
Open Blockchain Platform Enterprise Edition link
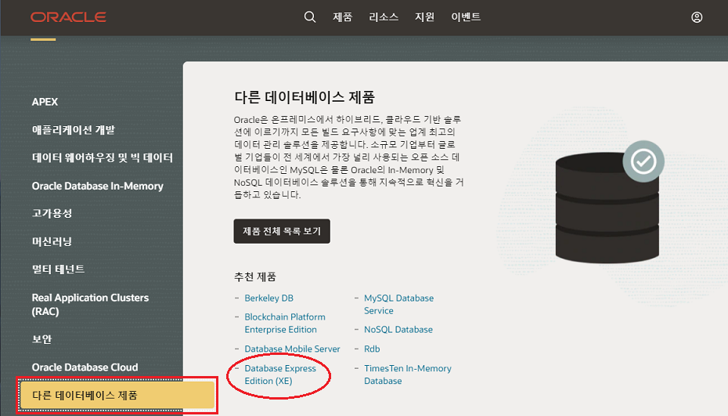[285, 323]
